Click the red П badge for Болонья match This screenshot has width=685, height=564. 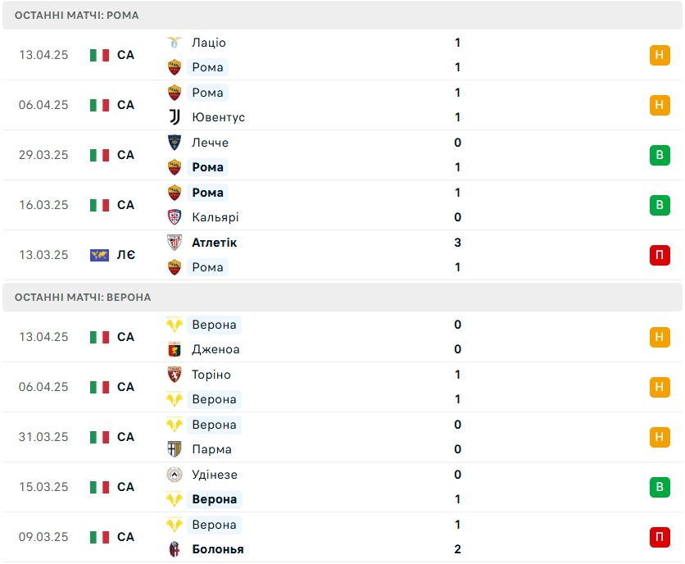click(660, 537)
